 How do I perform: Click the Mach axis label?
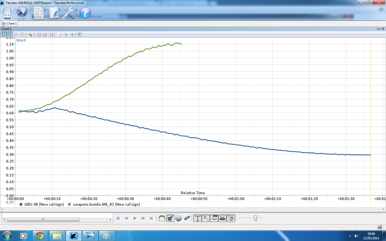(x=21, y=40)
